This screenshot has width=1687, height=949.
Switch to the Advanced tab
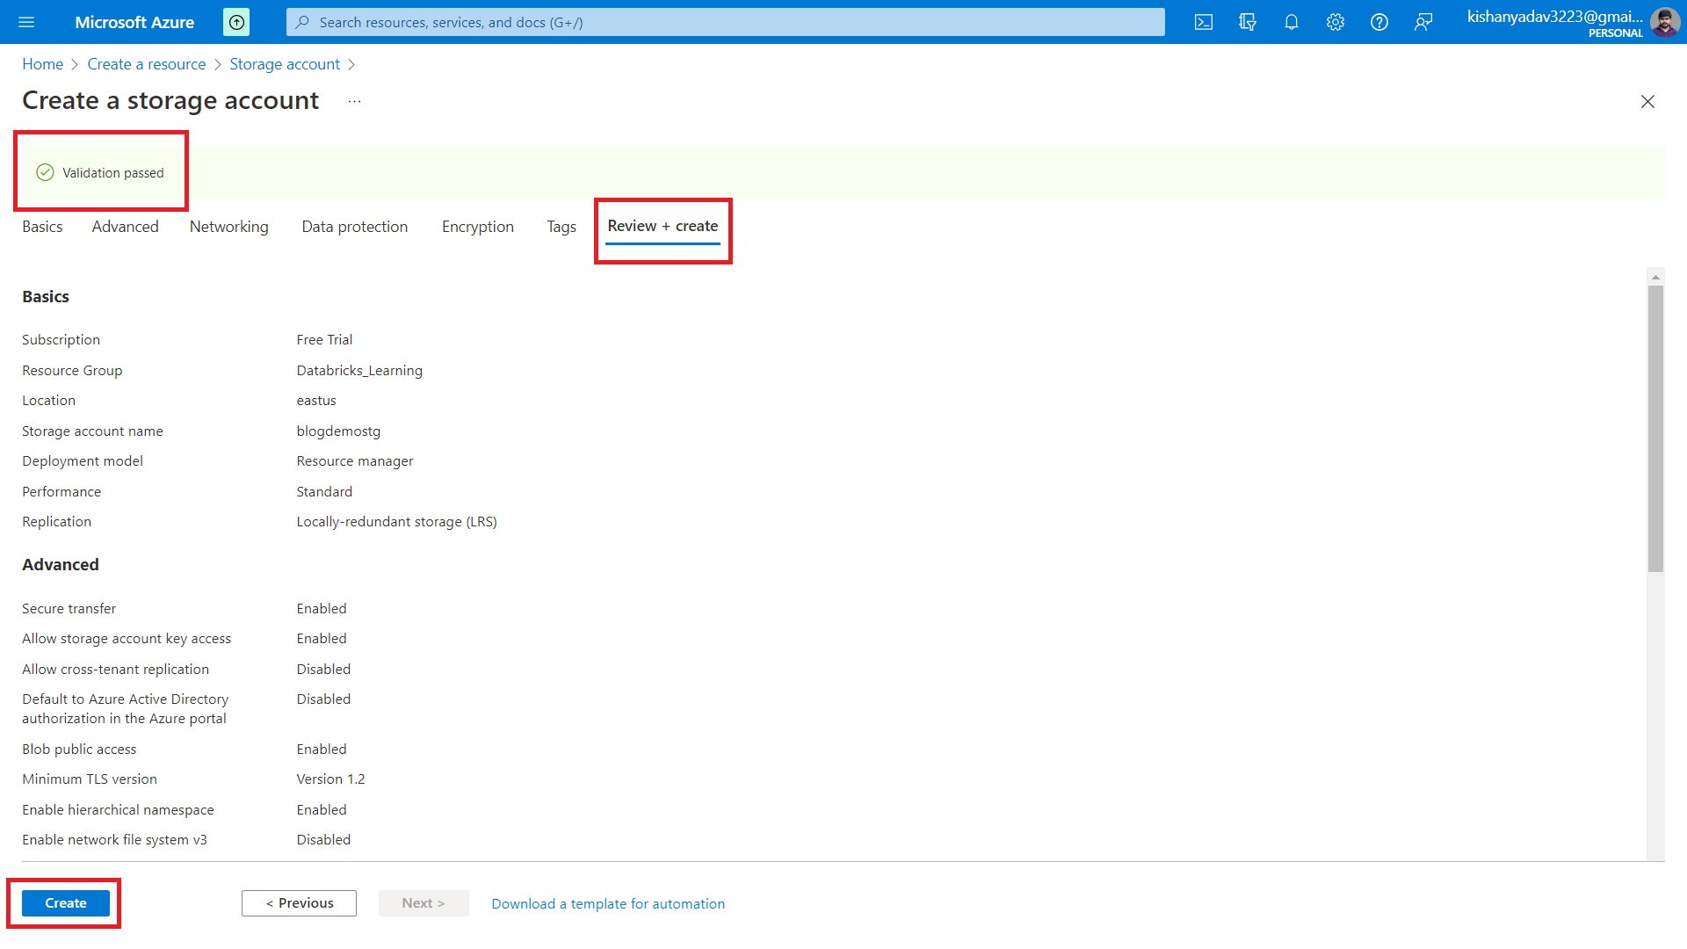click(126, 227)
